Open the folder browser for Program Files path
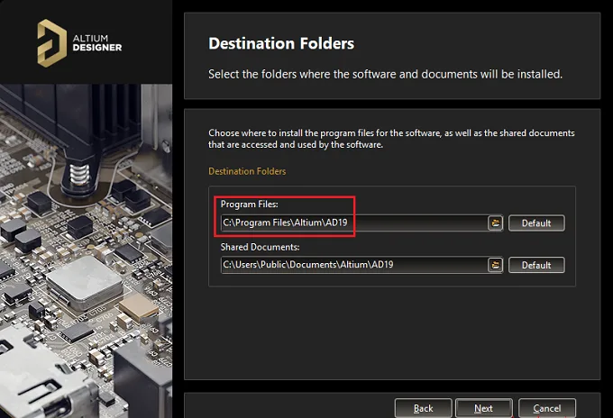 coord(495,223)
